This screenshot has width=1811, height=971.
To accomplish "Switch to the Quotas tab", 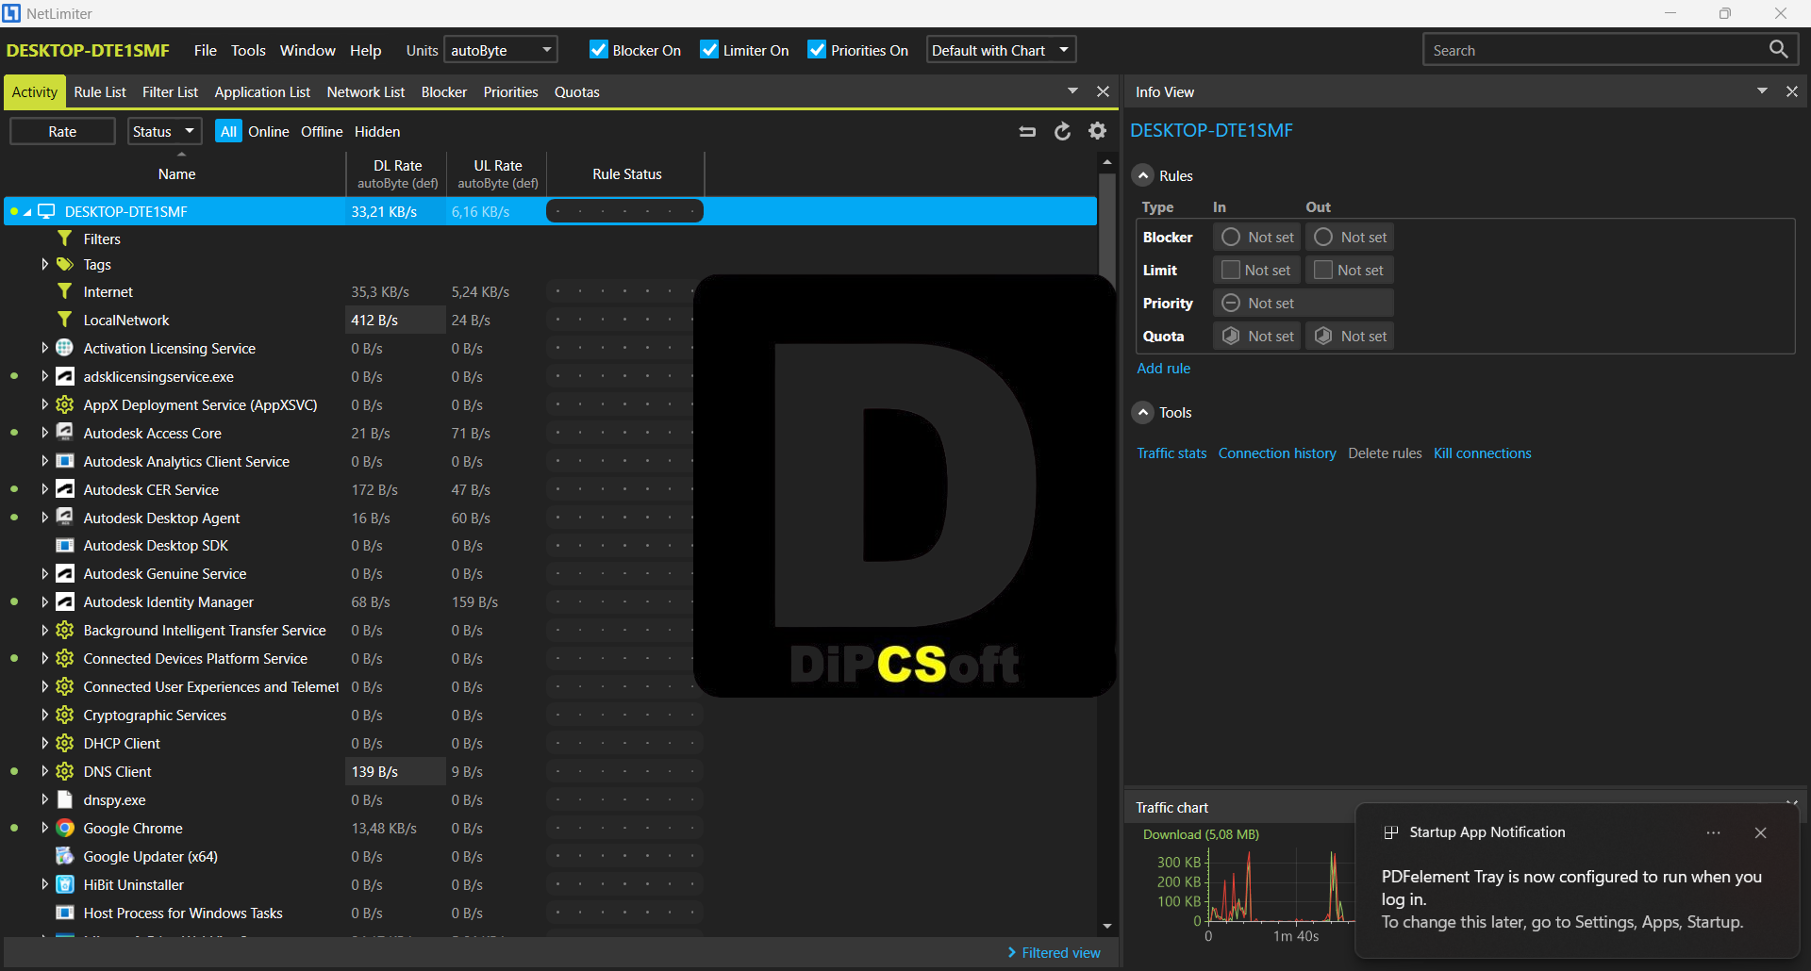I will [576, 91].
